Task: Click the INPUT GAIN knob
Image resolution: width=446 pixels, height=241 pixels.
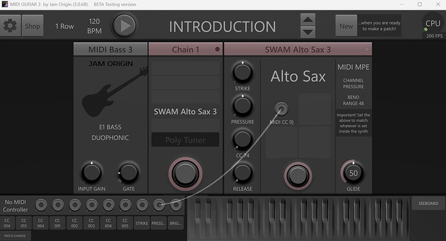Action: pos(92,173)
